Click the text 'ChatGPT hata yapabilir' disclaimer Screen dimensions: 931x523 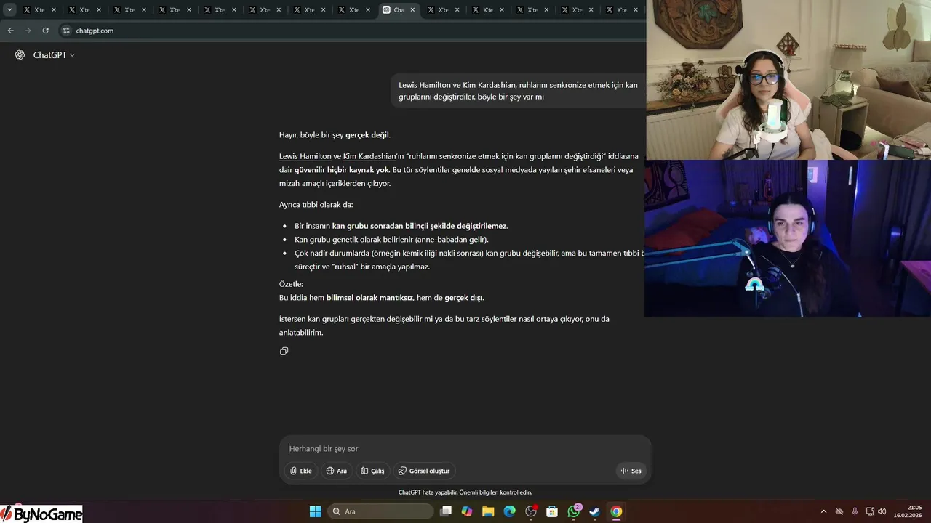click(465, 492)
